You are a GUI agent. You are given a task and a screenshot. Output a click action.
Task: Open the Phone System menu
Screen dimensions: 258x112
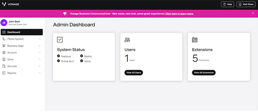(x=22, y=39)
